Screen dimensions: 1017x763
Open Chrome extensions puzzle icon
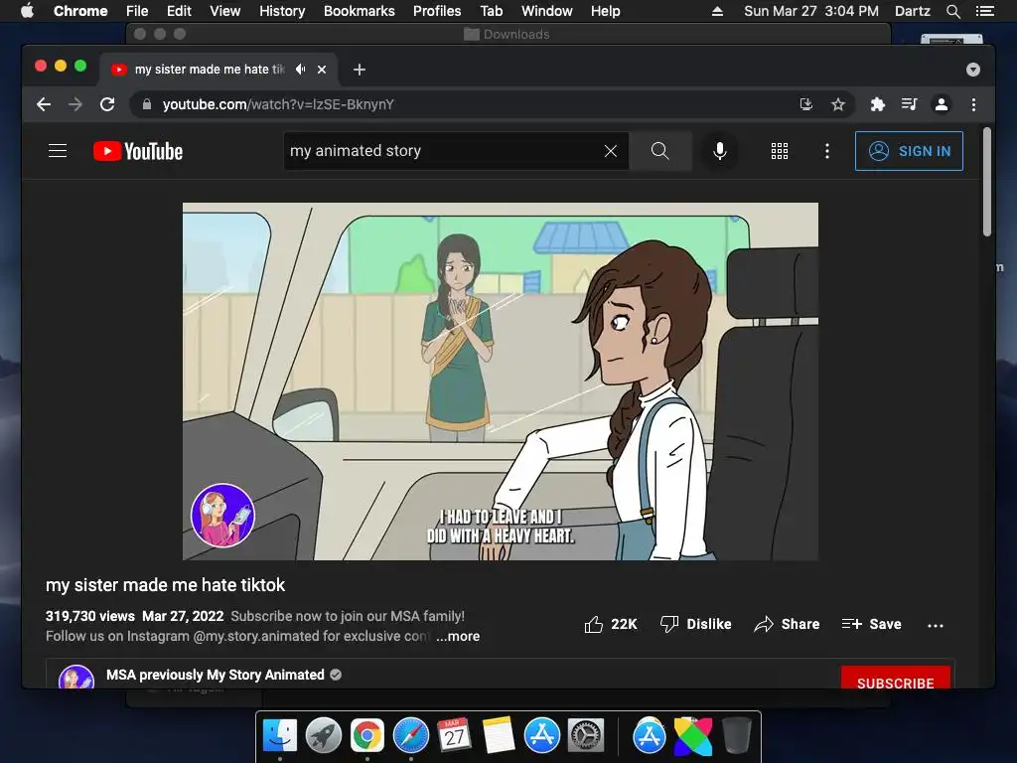click(878, 104)
